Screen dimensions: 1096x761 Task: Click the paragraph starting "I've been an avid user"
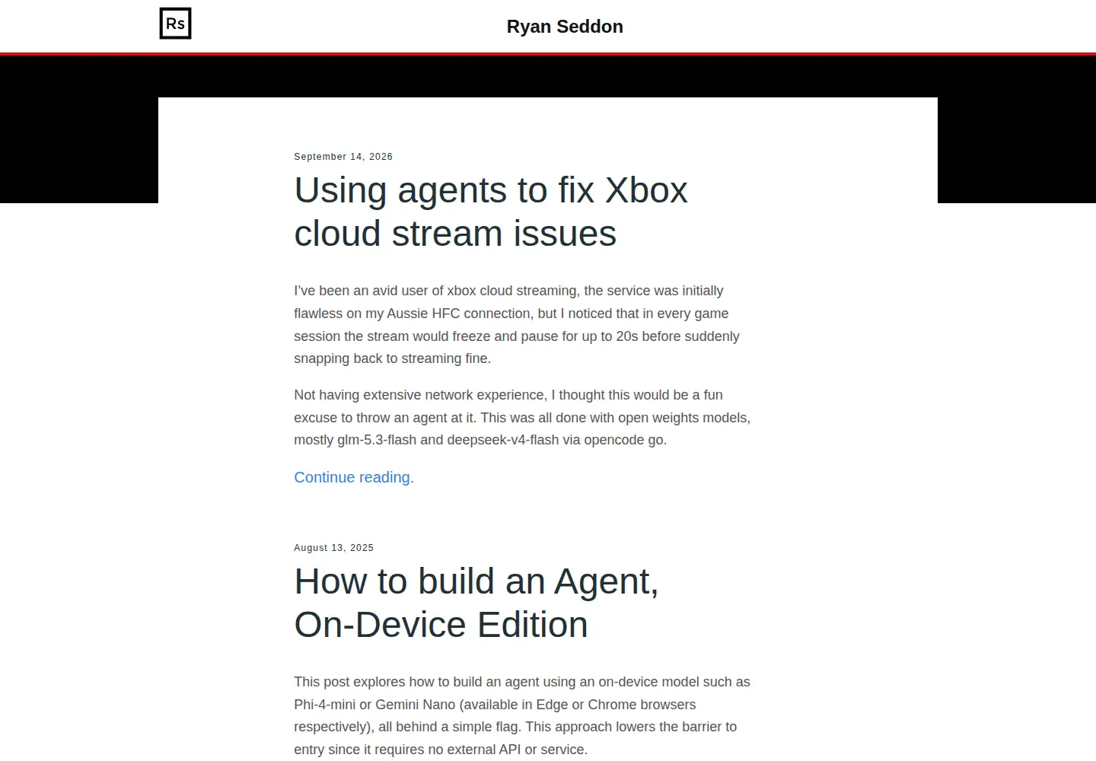point(517,325)
